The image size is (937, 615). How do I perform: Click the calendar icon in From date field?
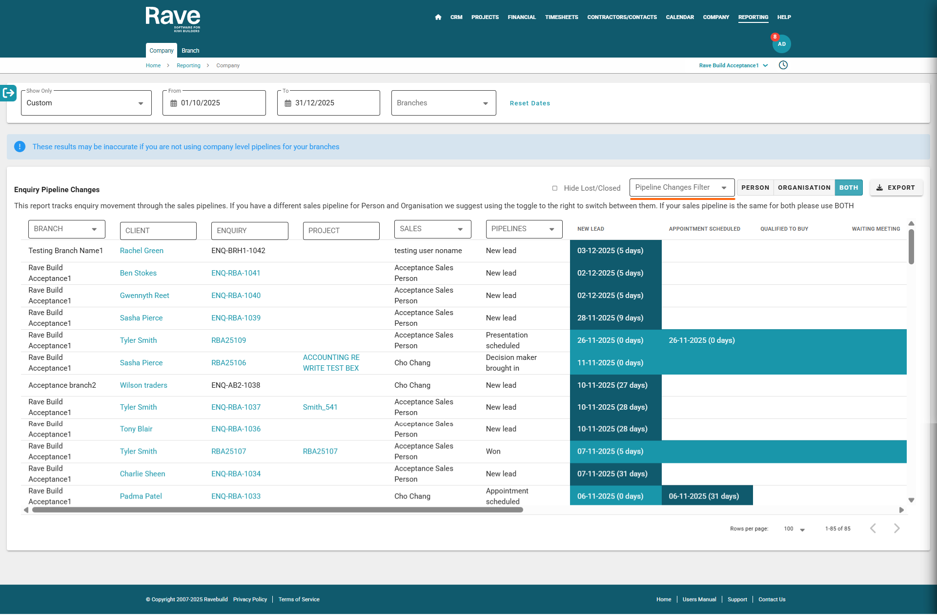[174, 103]
